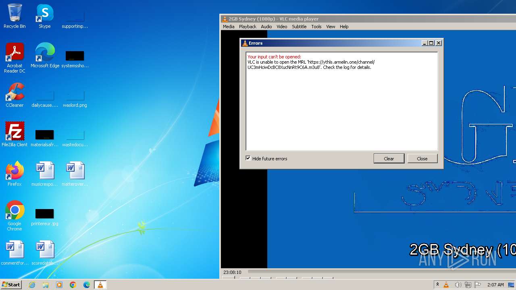Open the Skype desktop shortcut

coord(45,16)
